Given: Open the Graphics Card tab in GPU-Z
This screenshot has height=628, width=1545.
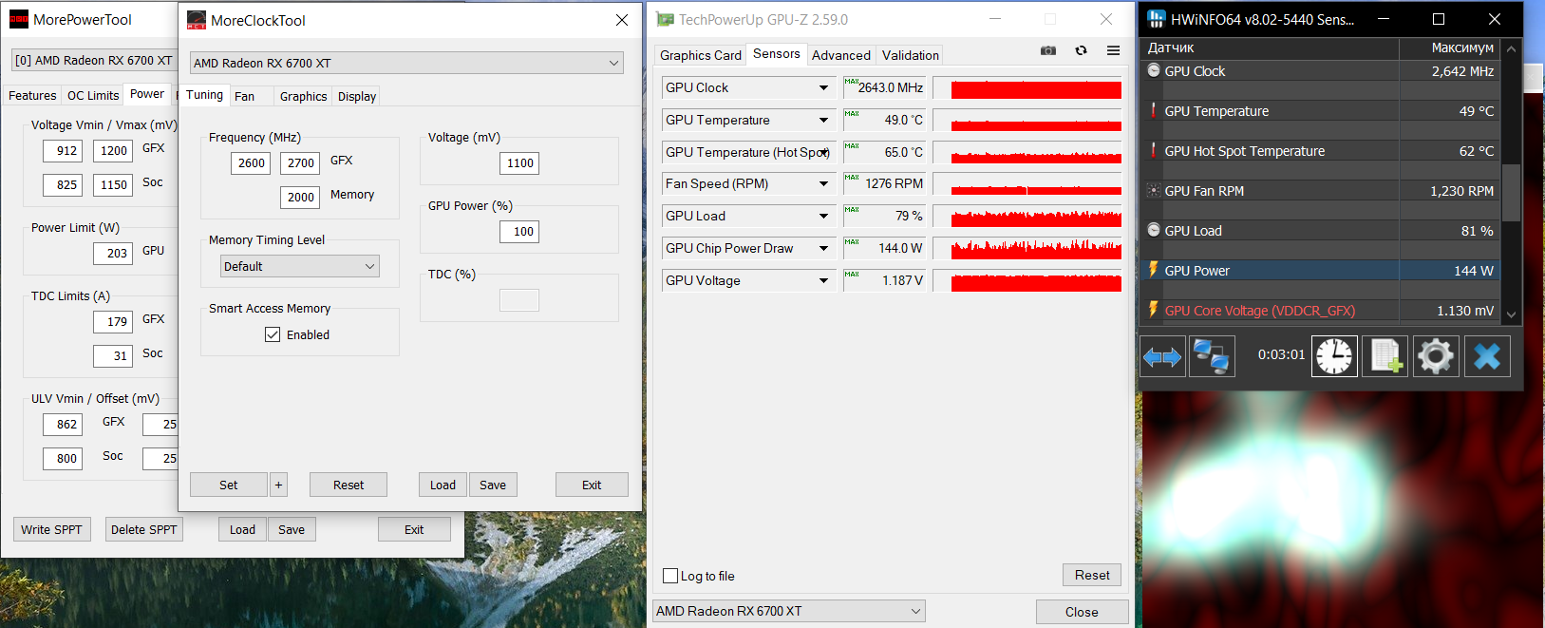Looking at the screenshot, I should click(x=701, y=55).
